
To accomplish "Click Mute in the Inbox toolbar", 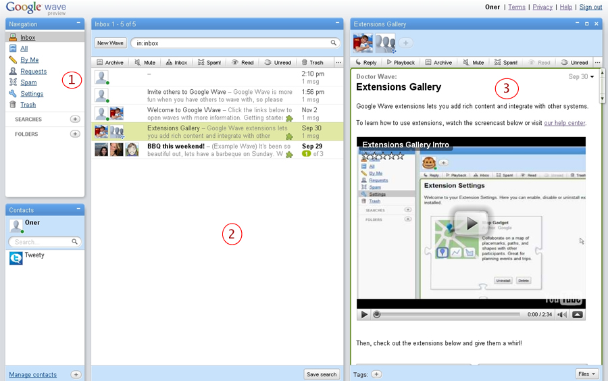I will (145, 62).
